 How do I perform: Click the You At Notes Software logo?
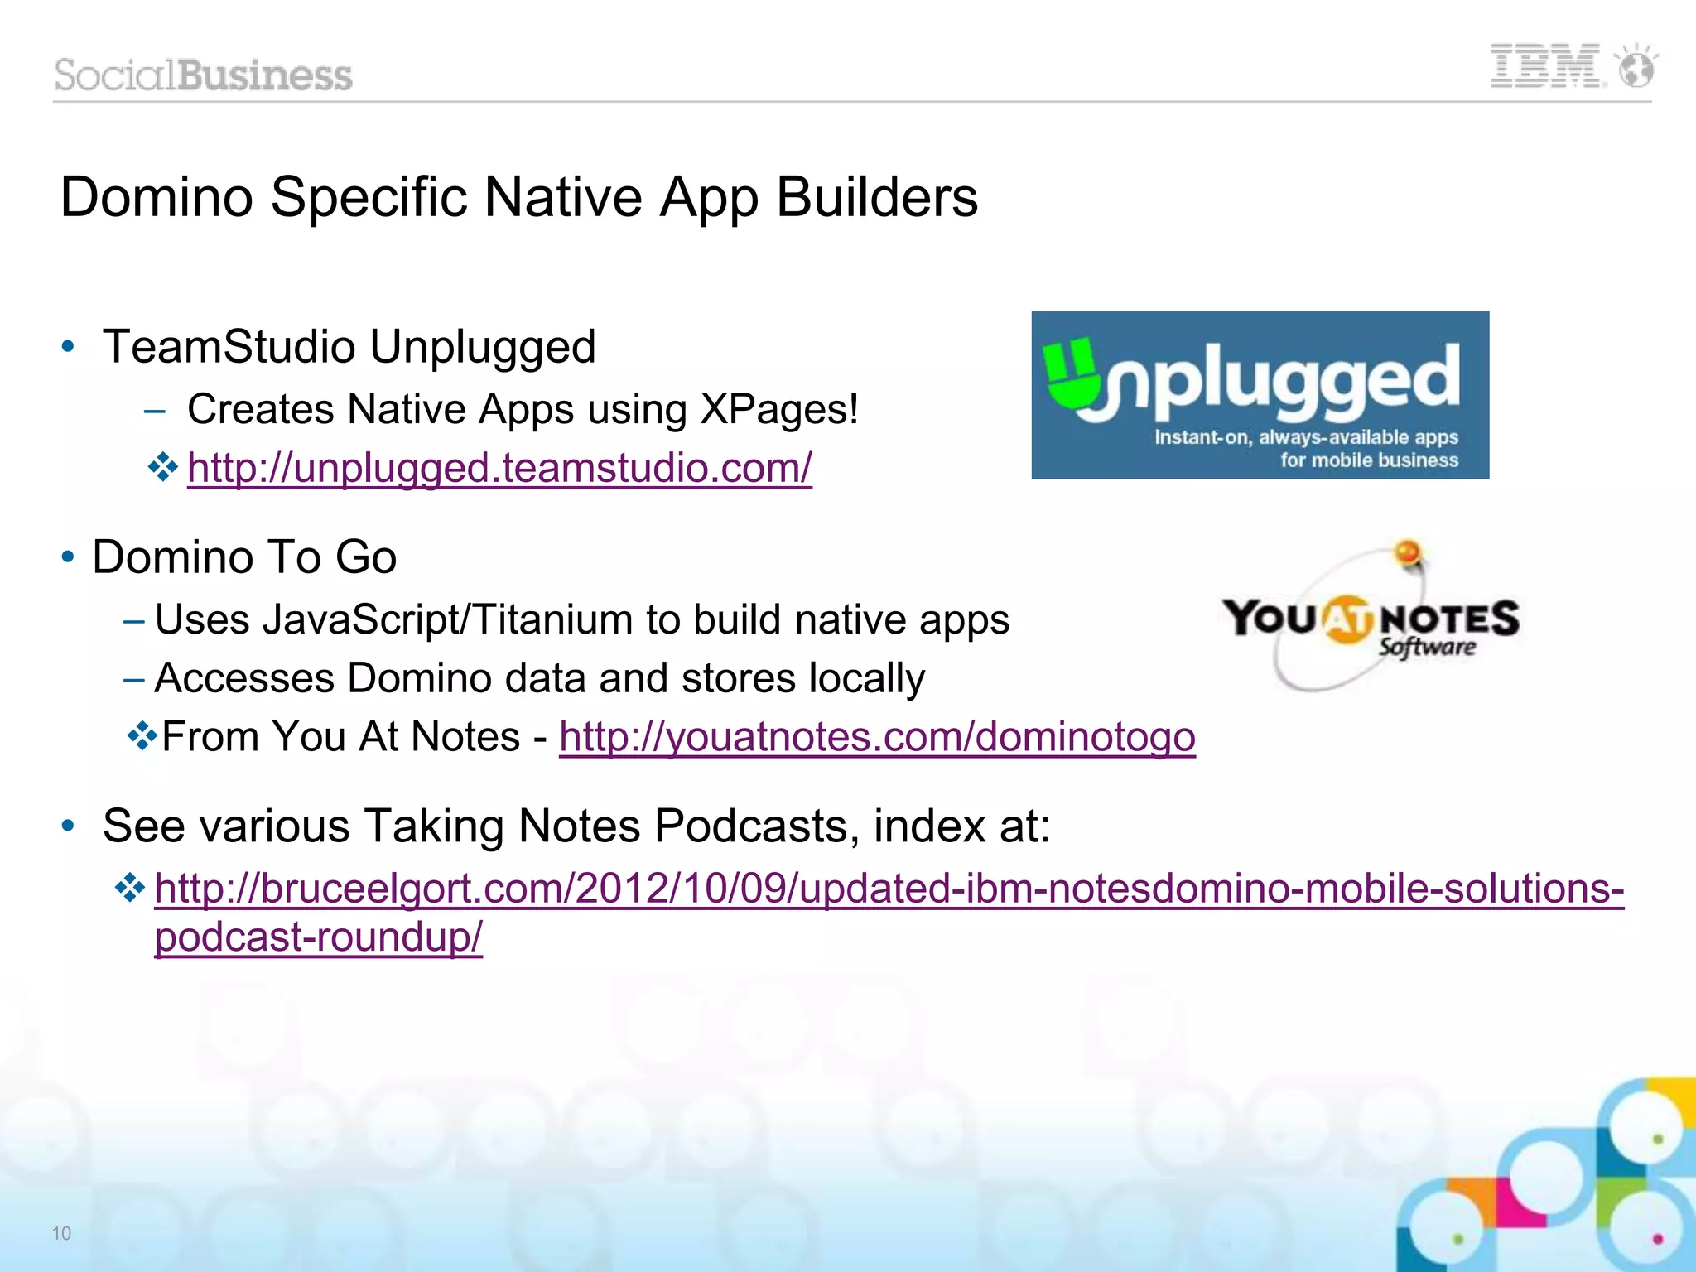[1371, 616]
